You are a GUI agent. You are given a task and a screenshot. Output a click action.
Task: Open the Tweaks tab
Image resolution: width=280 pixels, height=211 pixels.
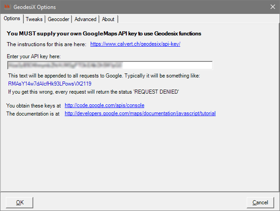click(34, 19)
